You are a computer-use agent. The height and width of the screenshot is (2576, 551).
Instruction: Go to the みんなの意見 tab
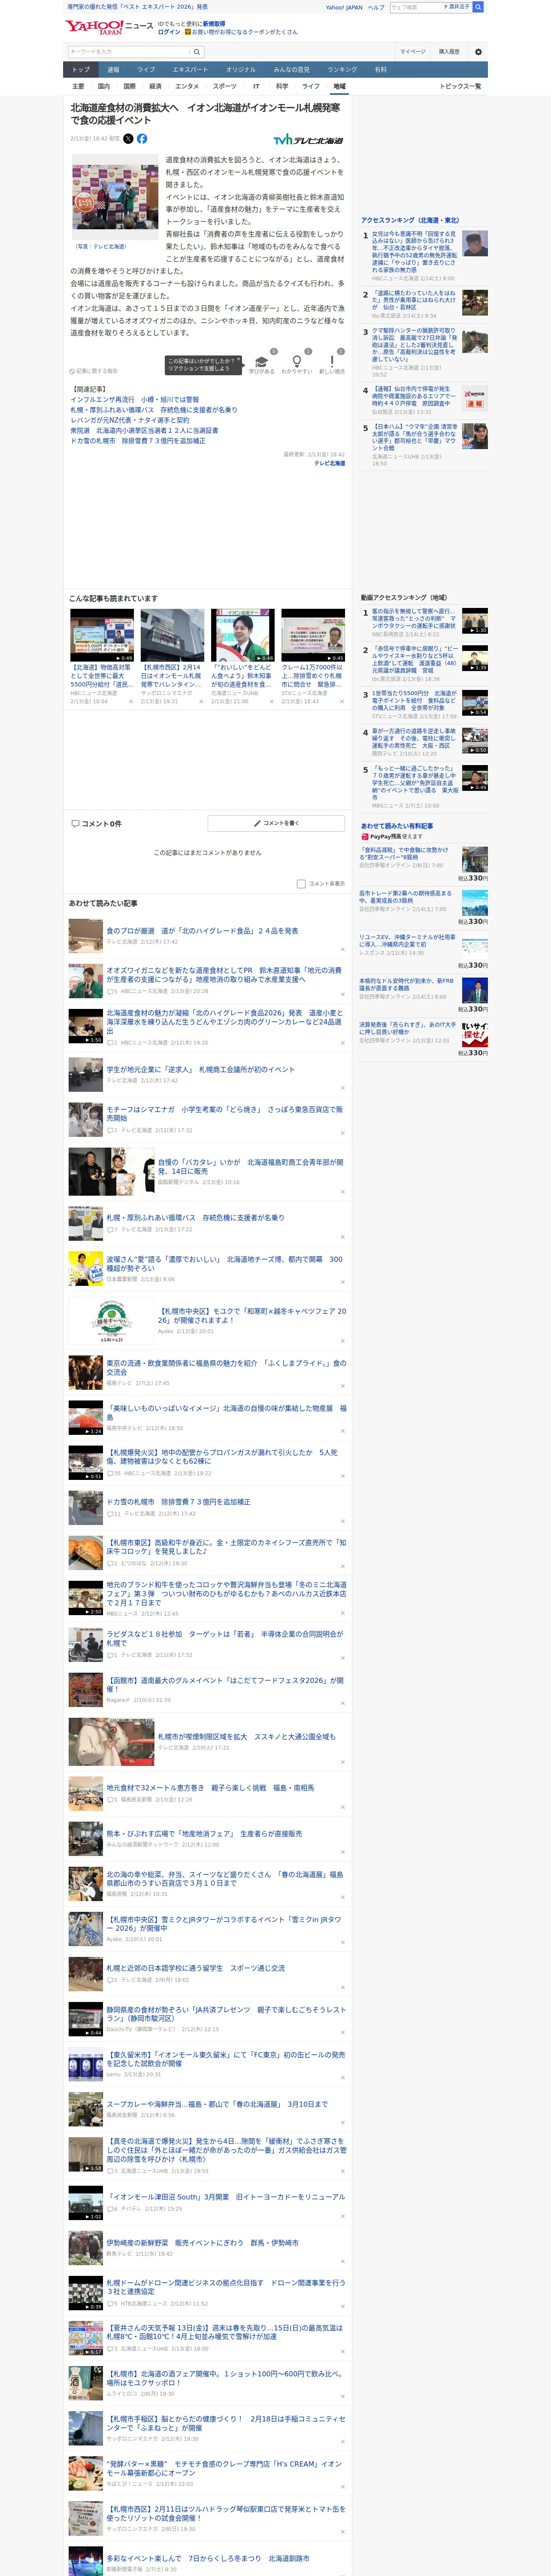click(291, 70)
